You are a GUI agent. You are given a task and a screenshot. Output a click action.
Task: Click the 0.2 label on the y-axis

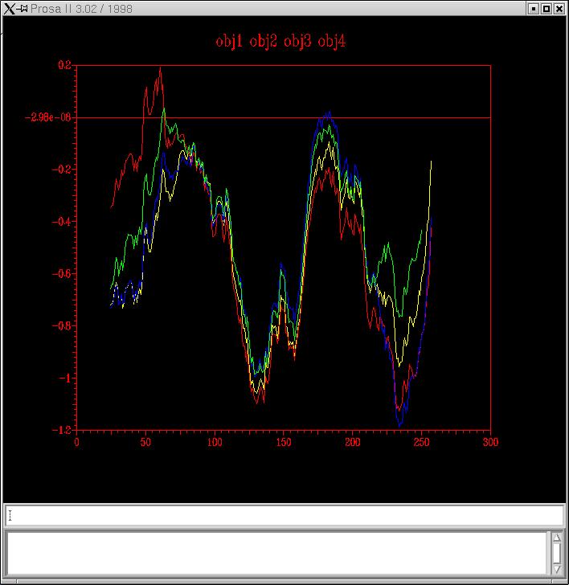coord(64,65)
